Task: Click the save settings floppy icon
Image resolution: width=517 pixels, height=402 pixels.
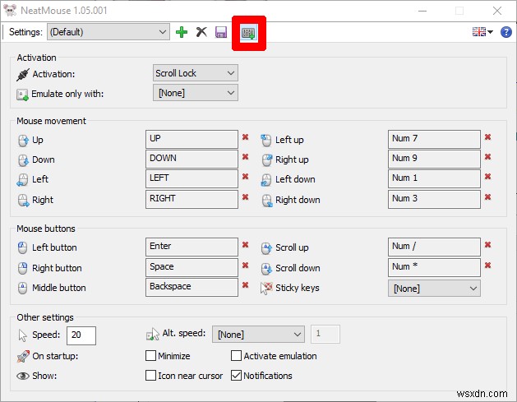Action: pos(221,32)
